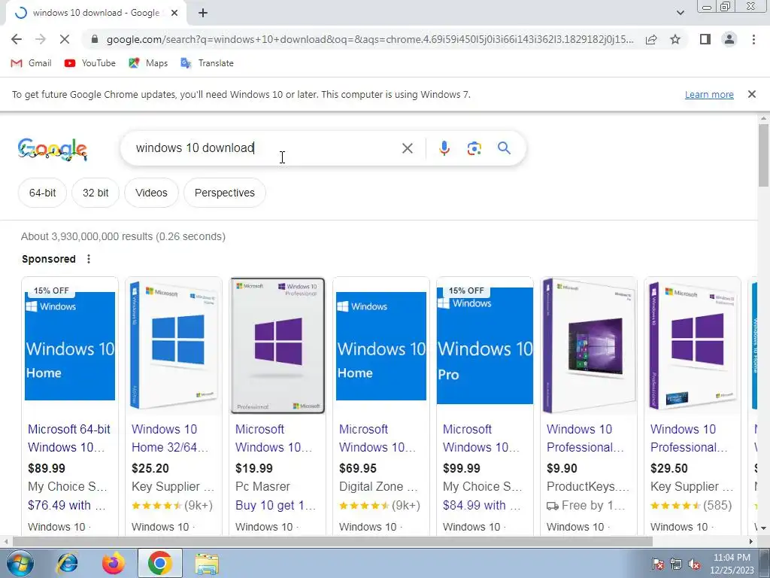
Task: Search by image with Lens icon
Action: (474, 148)
